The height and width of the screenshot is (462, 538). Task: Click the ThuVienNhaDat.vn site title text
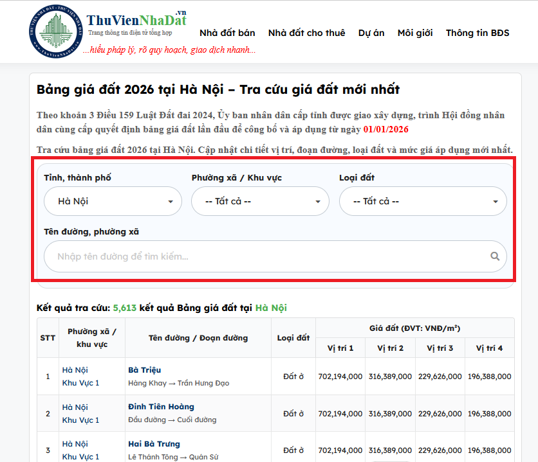pos(136,20)
